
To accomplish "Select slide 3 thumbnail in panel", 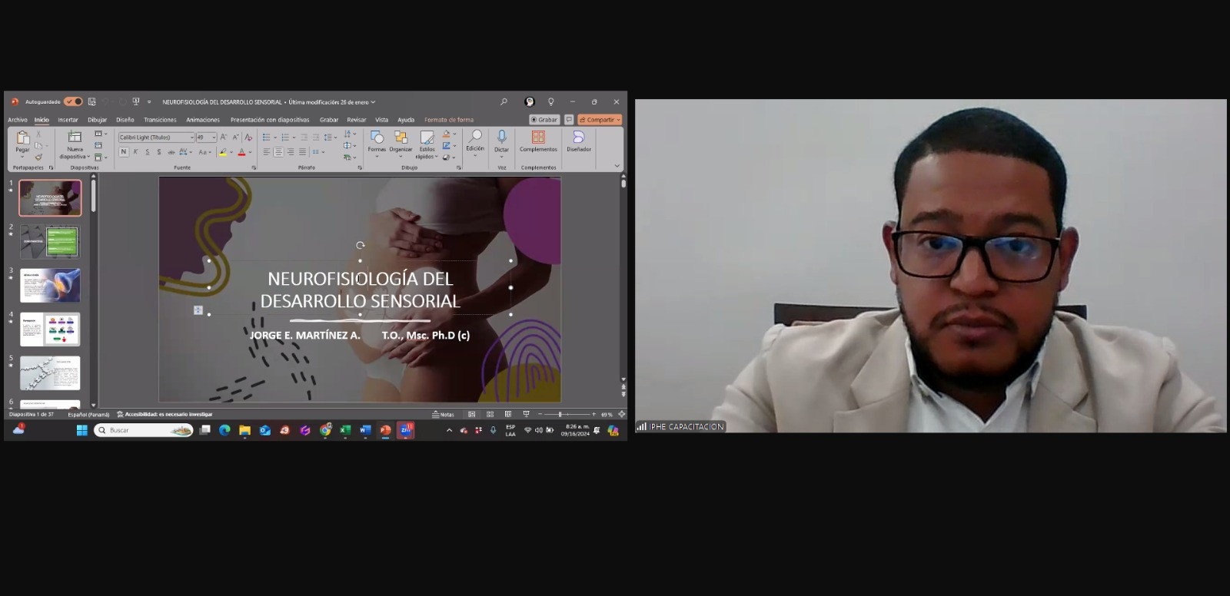I will [50, 285].
